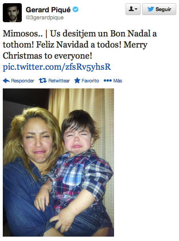Viewport: 179px width, 241px height.
Task: Follow the account with the Seguir button
Action: coord(159,9)
